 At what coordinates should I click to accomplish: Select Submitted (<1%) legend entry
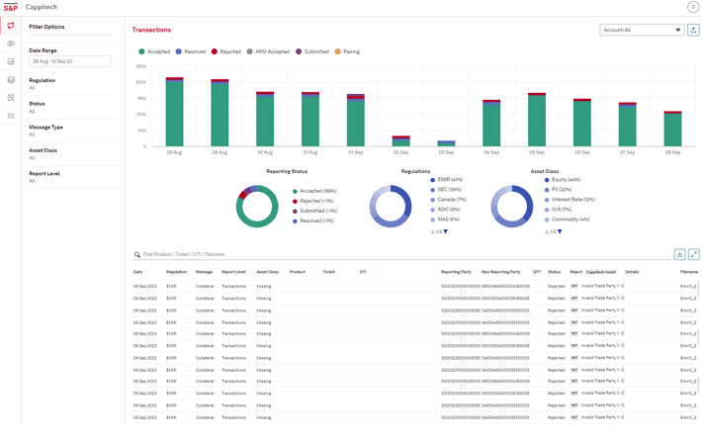pos(314,211)
